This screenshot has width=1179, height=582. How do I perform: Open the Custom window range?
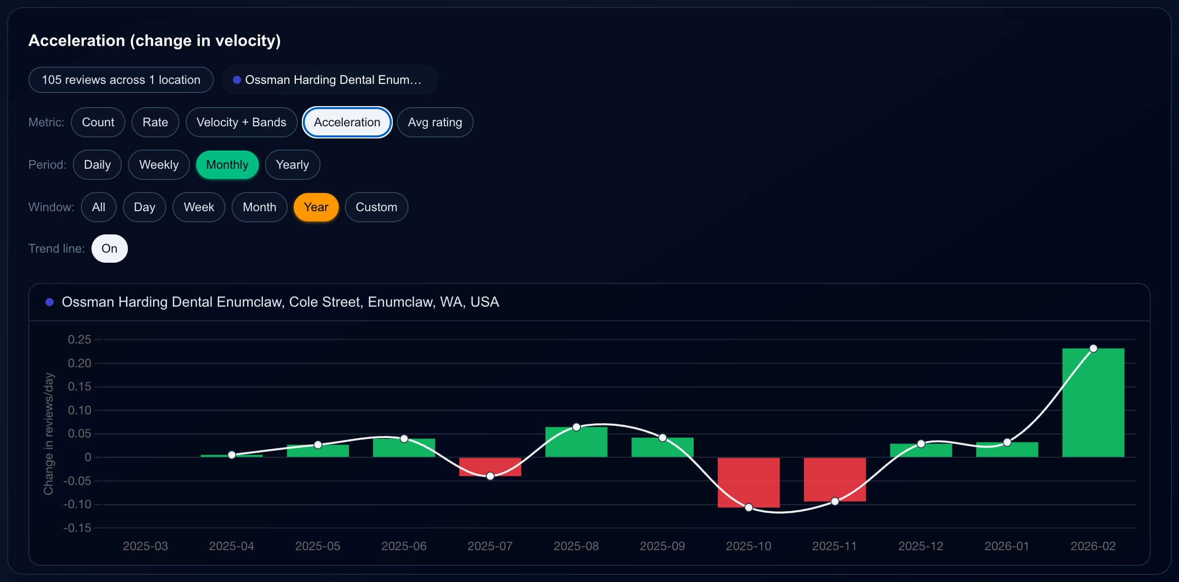(376, 207)
